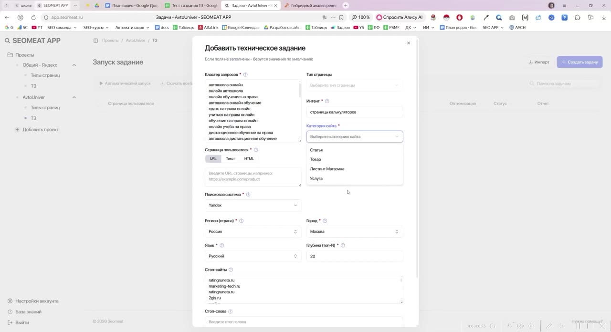Click help icon next to Город
This screenshot has width=611, height=332.
[x=325, y=221]
